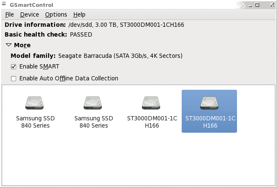This screenshot has height=188, width=277.
Task: Click the unselected ST3000DM001-1CH166 drive icon
Action: [152, 103]
